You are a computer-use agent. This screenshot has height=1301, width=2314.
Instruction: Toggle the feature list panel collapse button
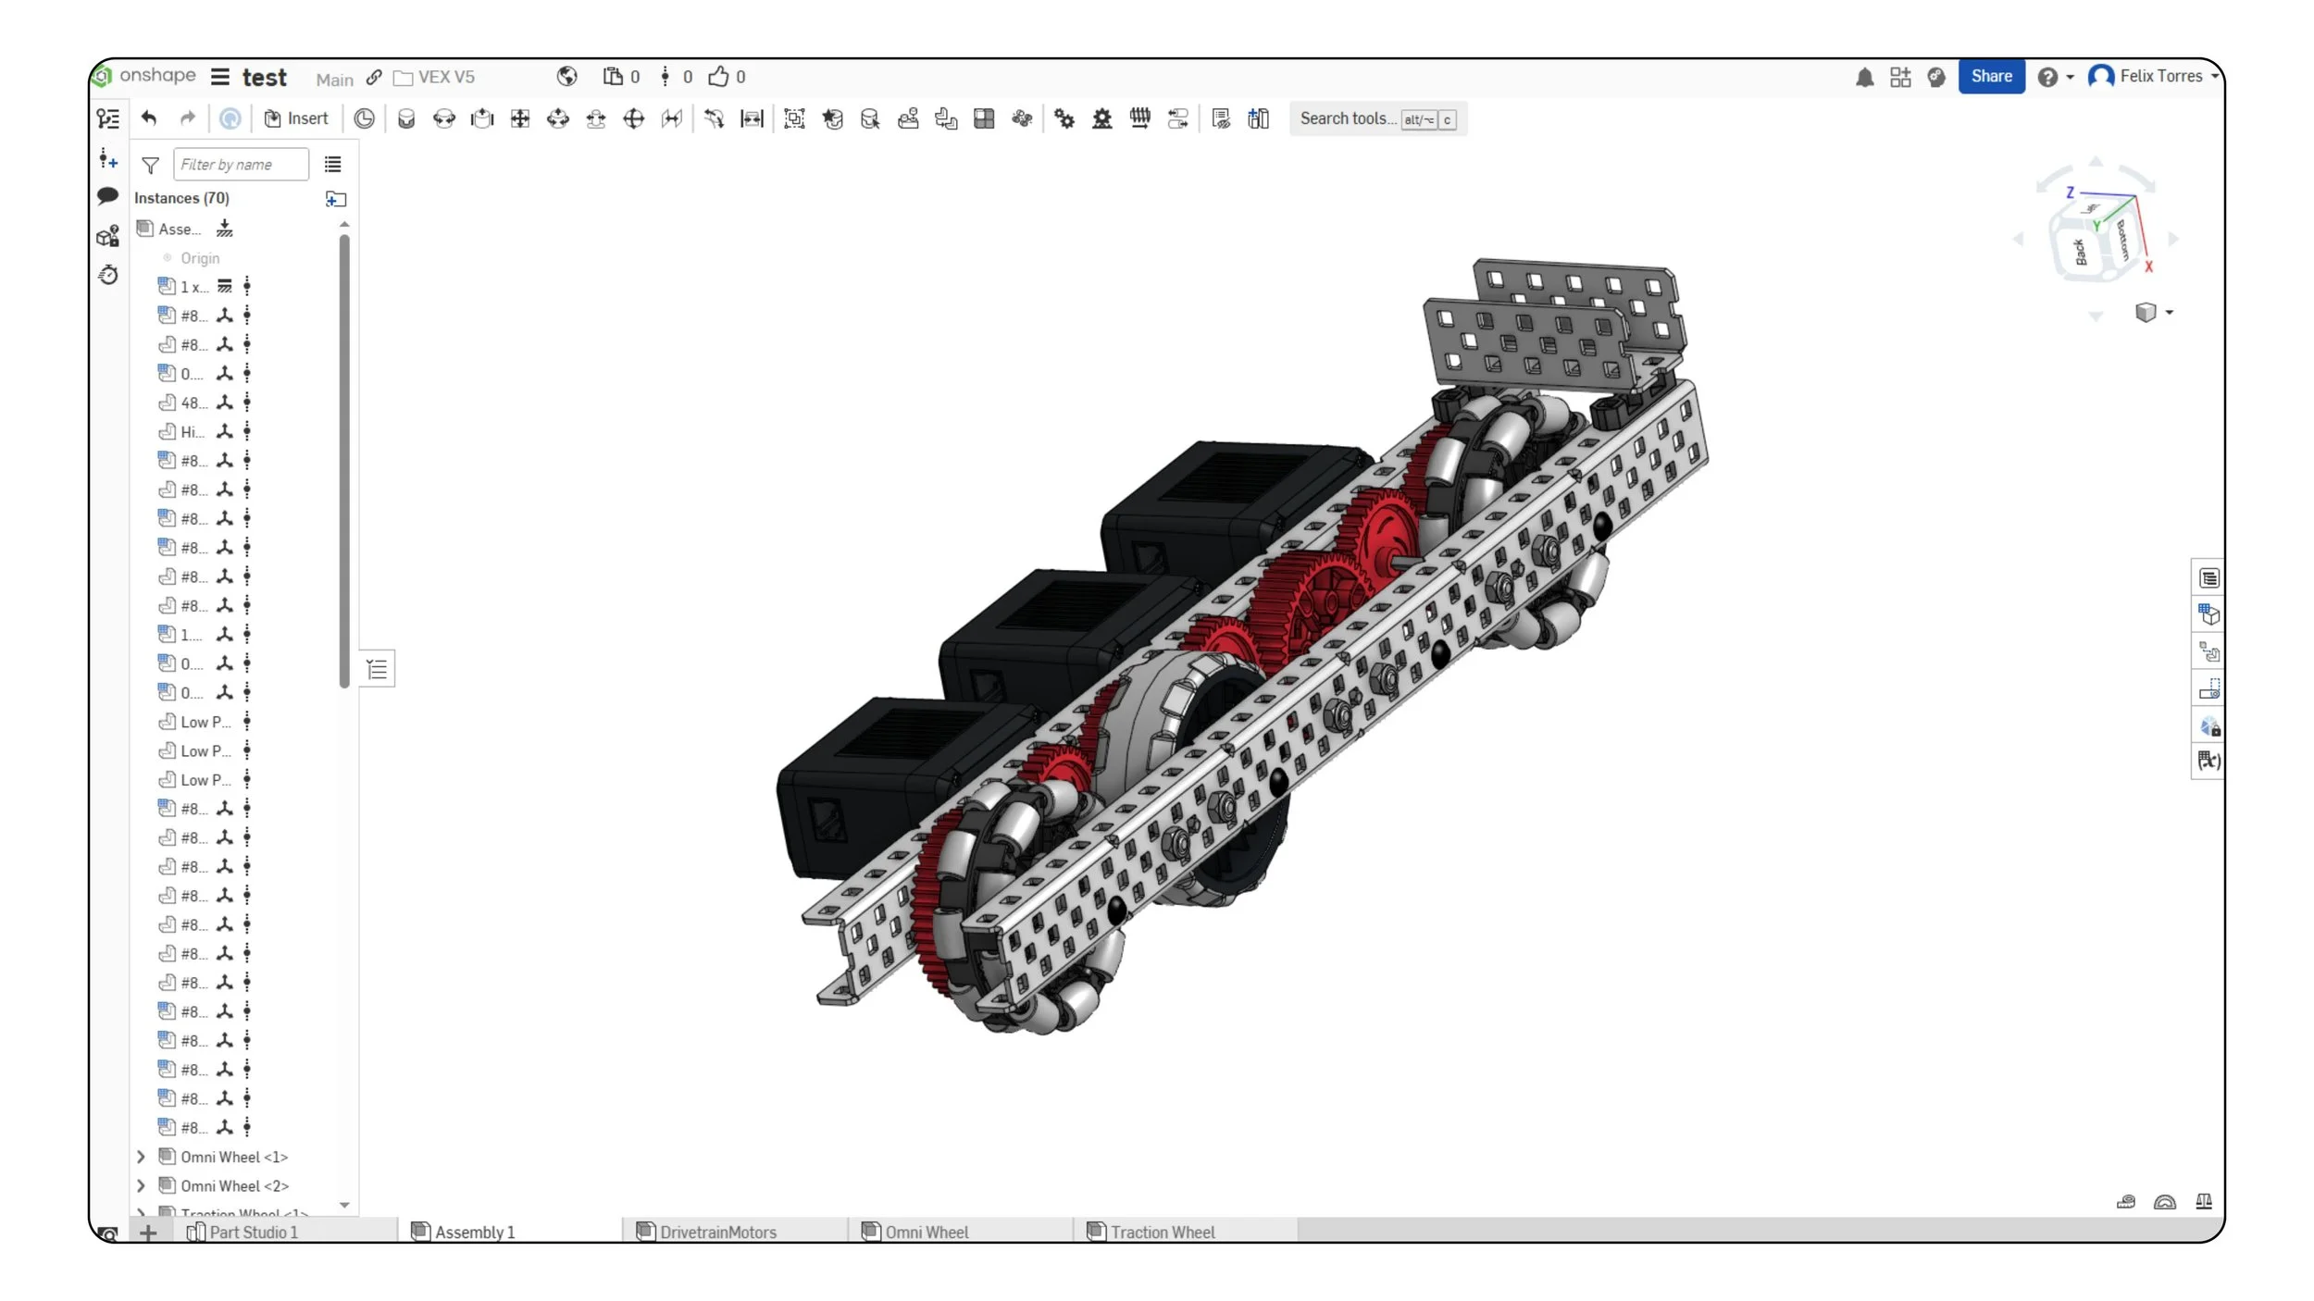(x=377, y=669)
